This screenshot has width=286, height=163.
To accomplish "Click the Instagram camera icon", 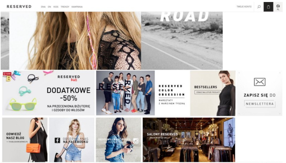I will click(x=136, y=141).
